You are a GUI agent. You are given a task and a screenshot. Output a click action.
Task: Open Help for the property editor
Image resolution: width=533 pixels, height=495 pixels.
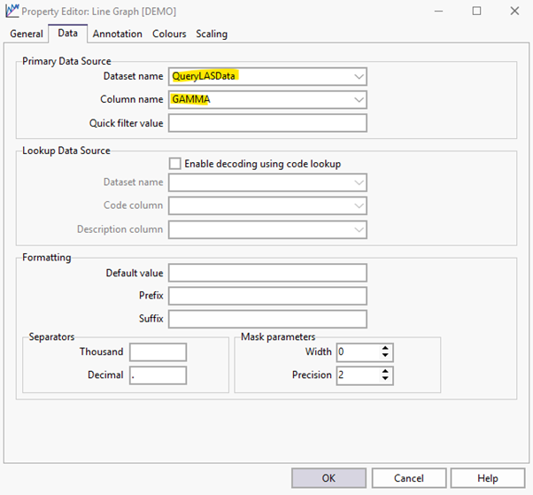pyautogui.click(x=487, y=478)
